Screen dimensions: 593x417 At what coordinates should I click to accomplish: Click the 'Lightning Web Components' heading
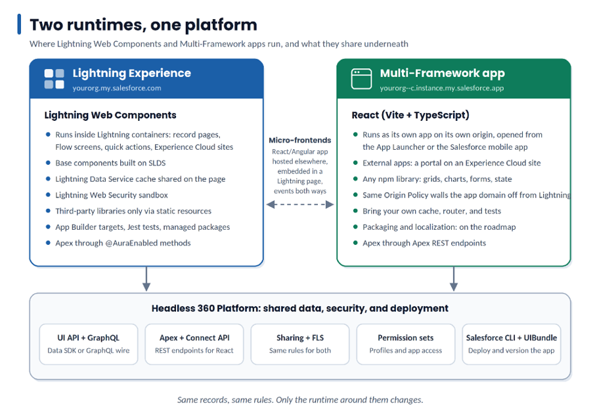(x=110, y=115)
